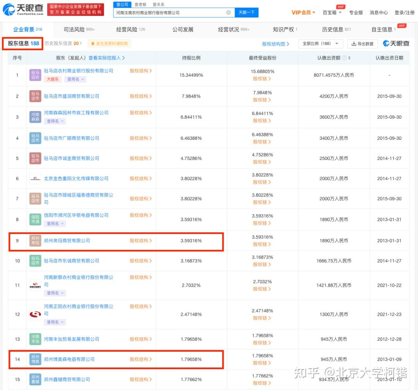Switch to the 历史信息 tab
Screen dimensions: 418x390
tap(336, 29)
